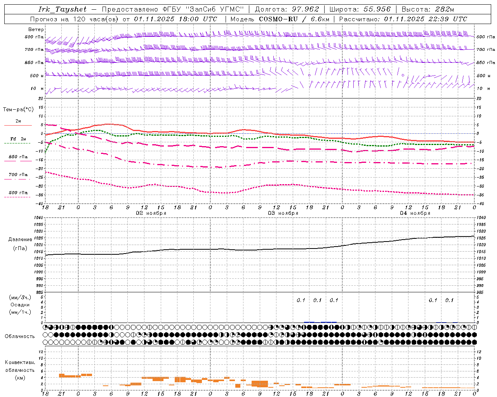This screenshot has width=497, height=397.
Task: Click the "Модель COSMO-RU / 6.6км" text
Action: [x=280, y=19]
